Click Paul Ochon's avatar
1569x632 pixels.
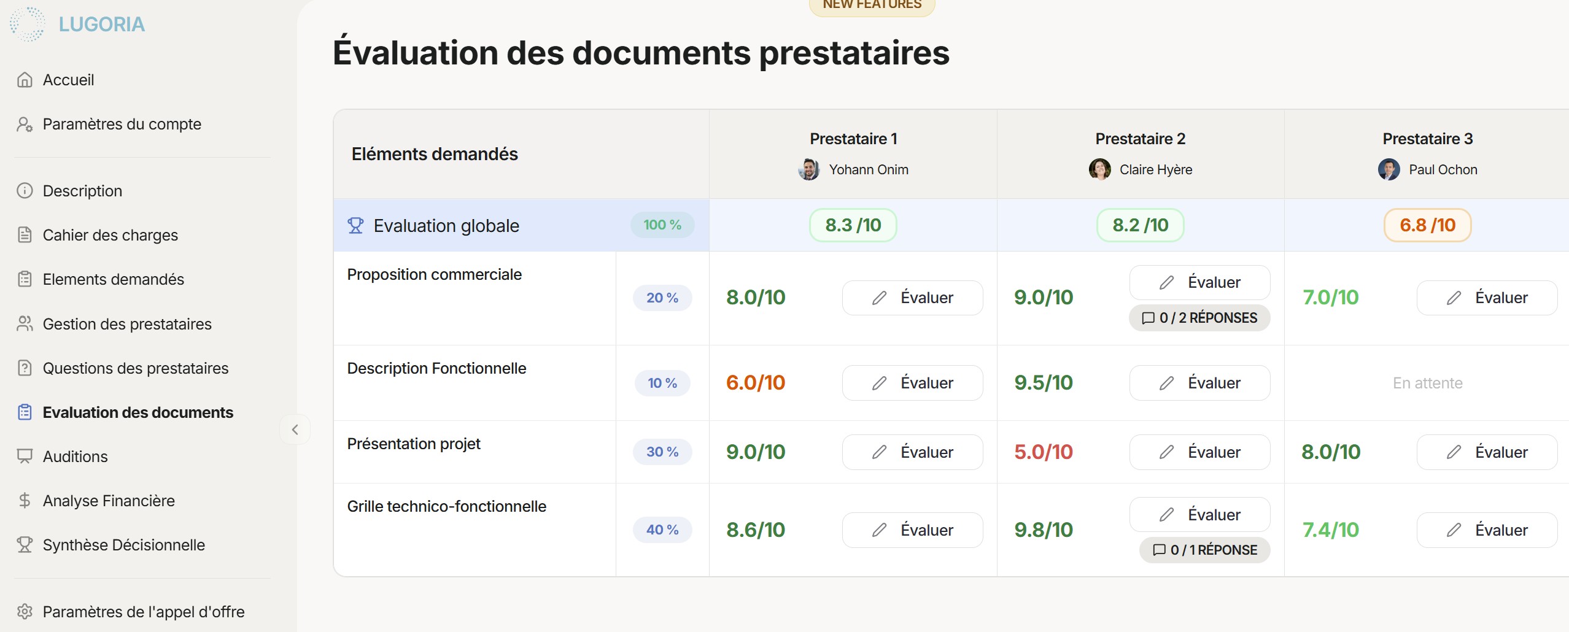click(x=1389, y=169)
